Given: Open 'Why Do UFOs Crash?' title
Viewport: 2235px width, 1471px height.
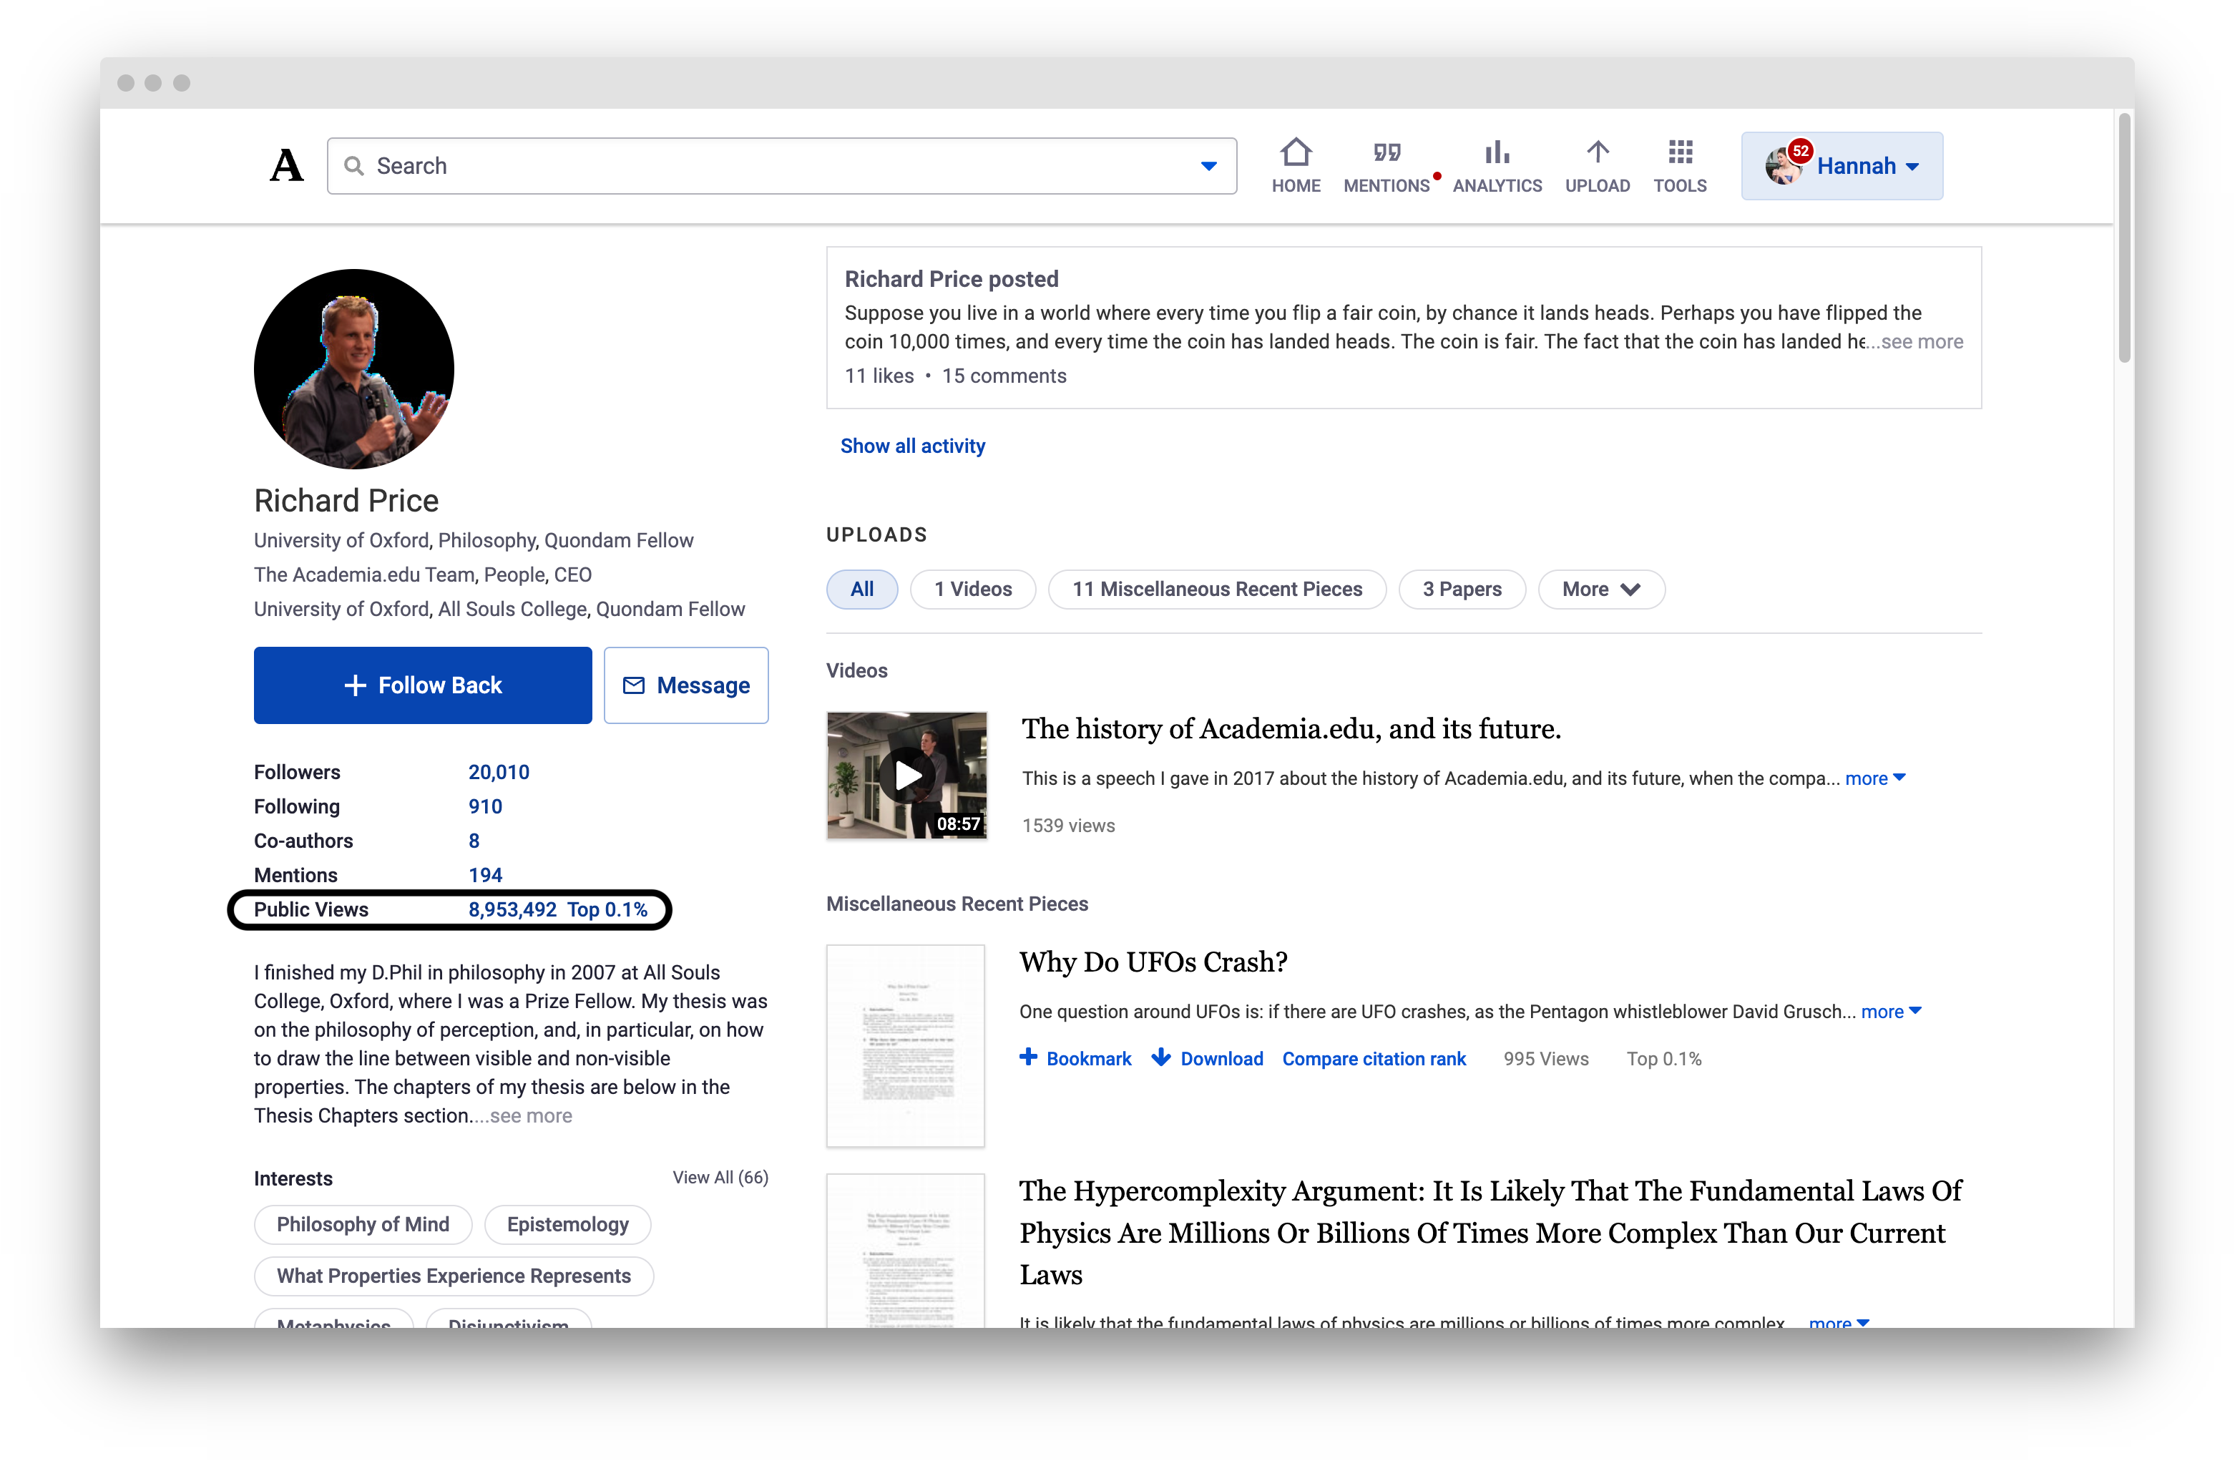Looking at the screenshot, I should [x=1153, y=962].
